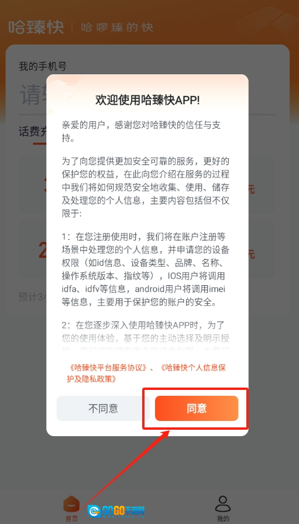
Task: Click the 我的手机号 label
Action: [x=43, y=66]
